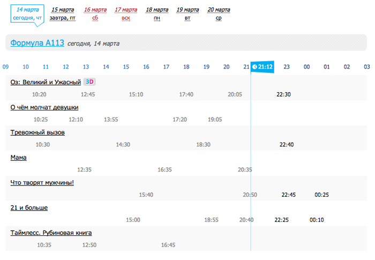Select the 22:30 showtime for Оз
This screenshot has width=375, height=260.
(x=283, y=94)
